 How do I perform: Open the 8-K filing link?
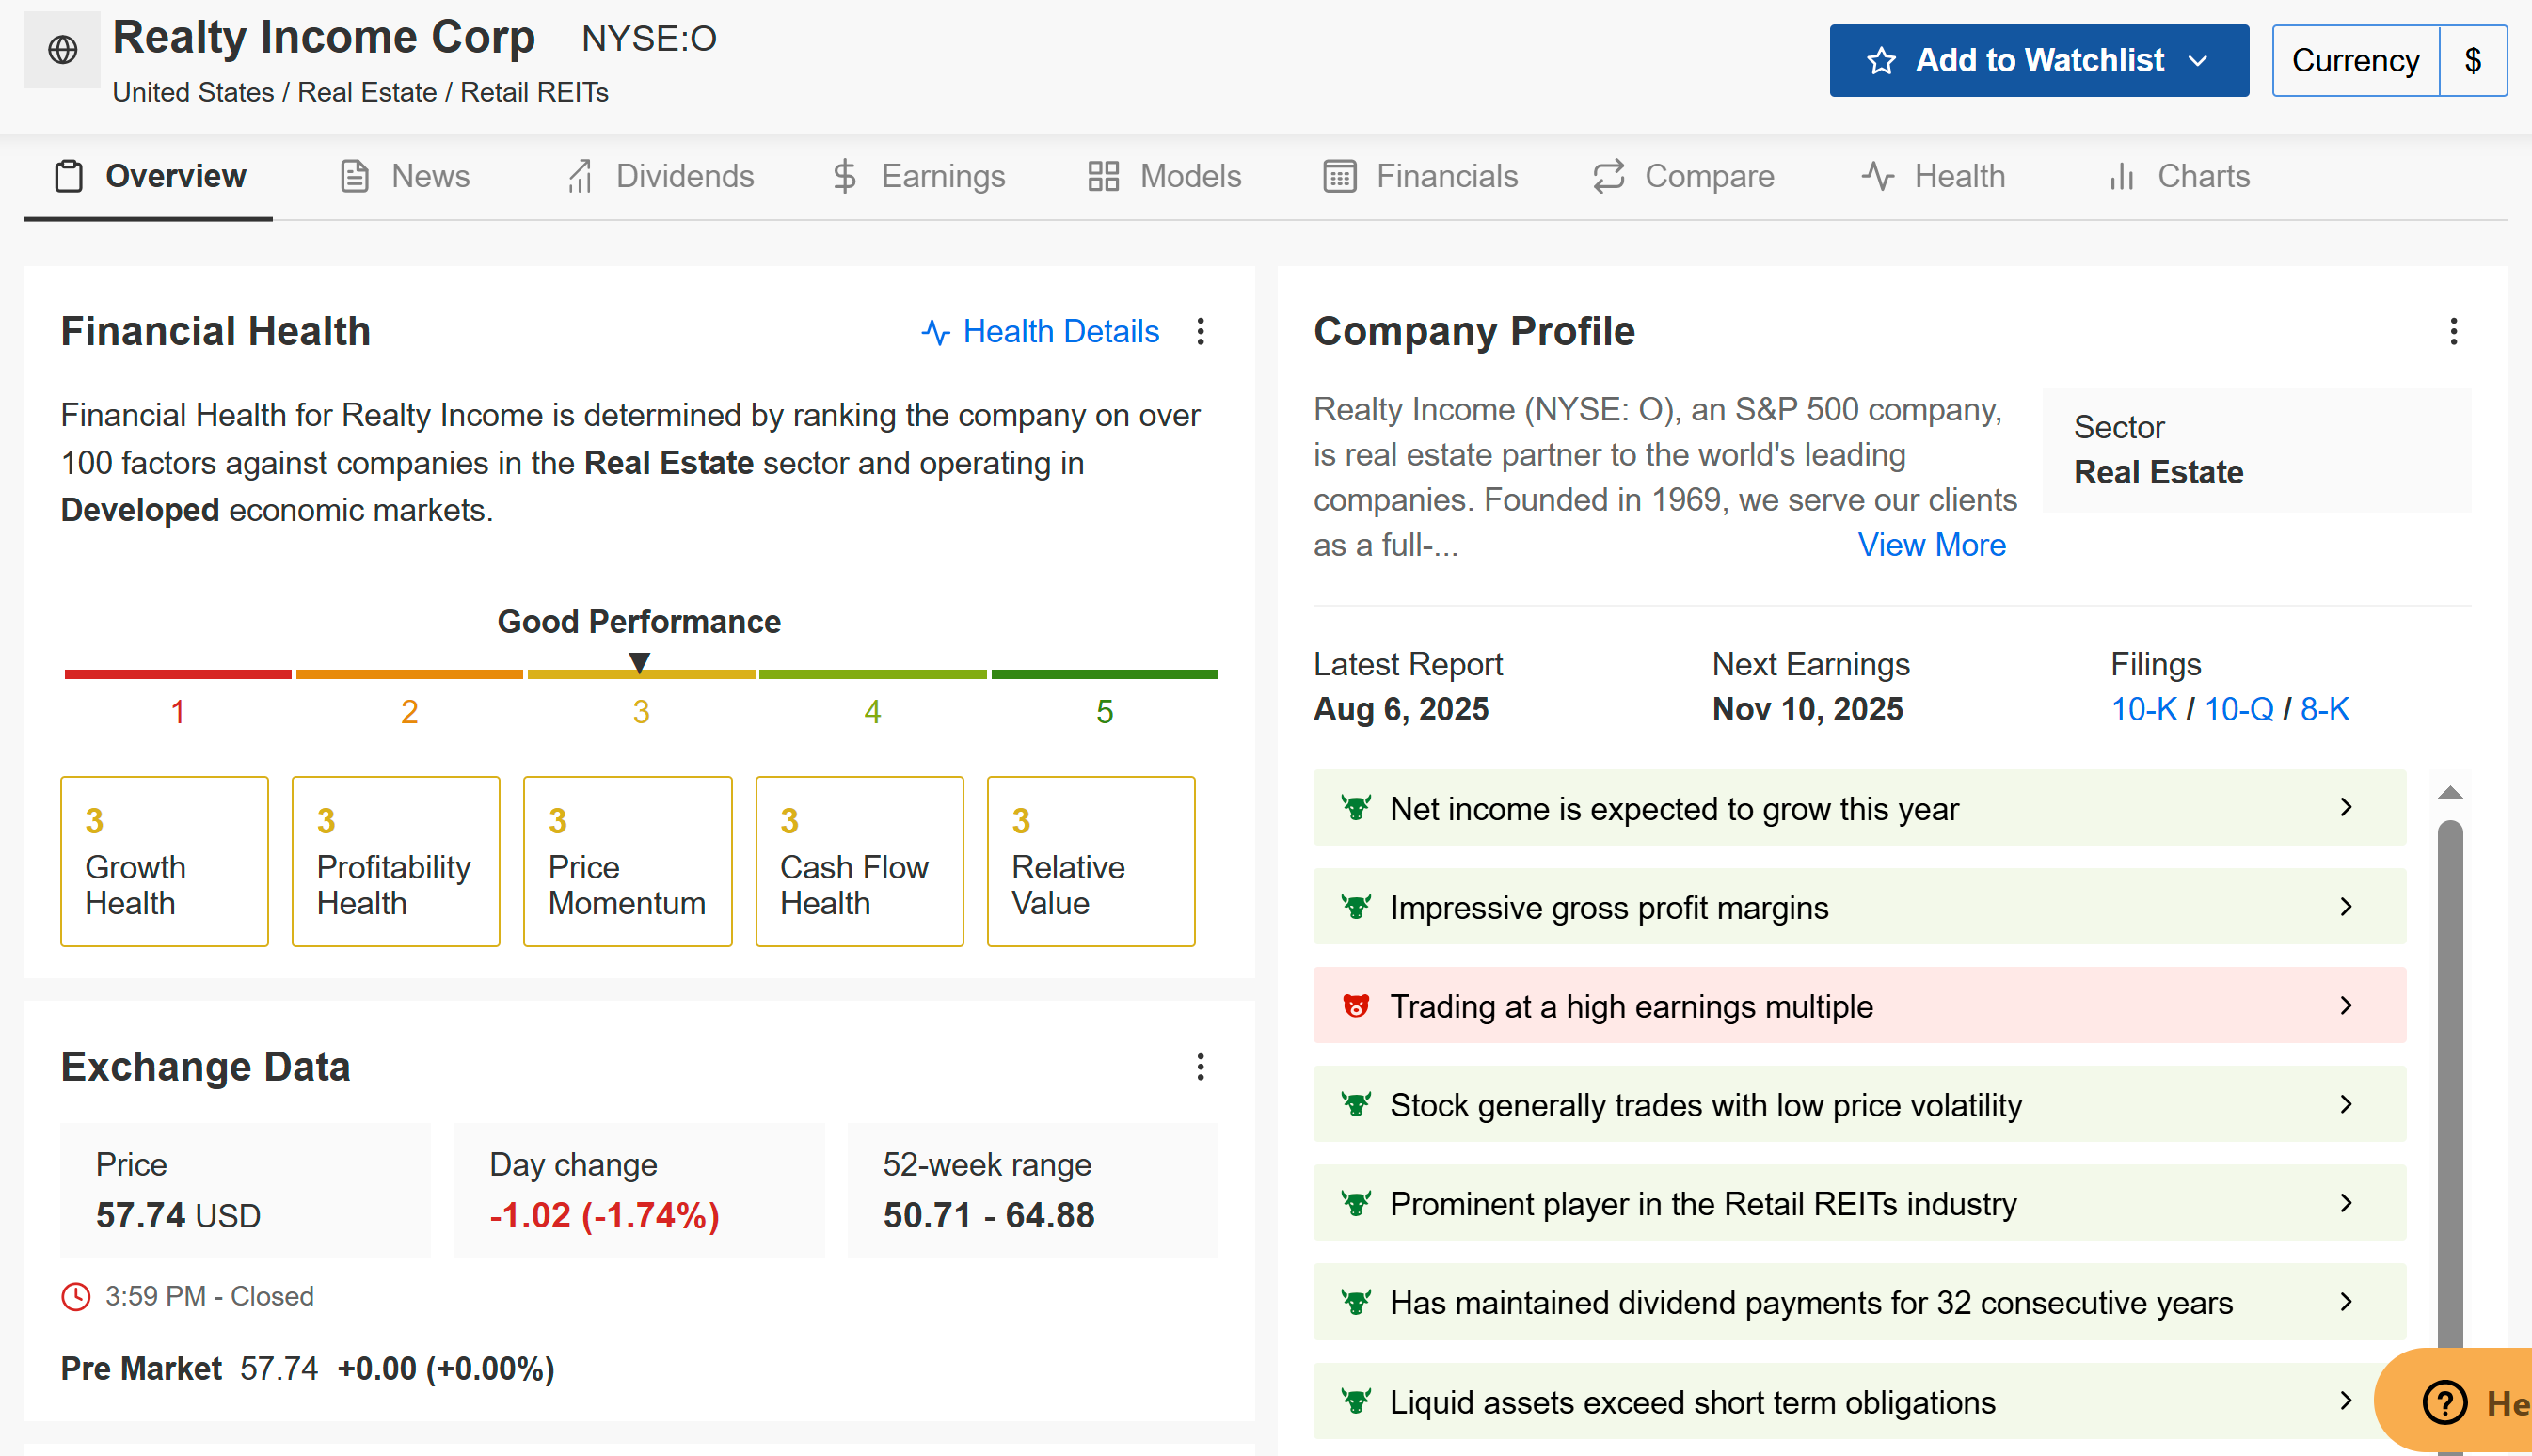2324,709
